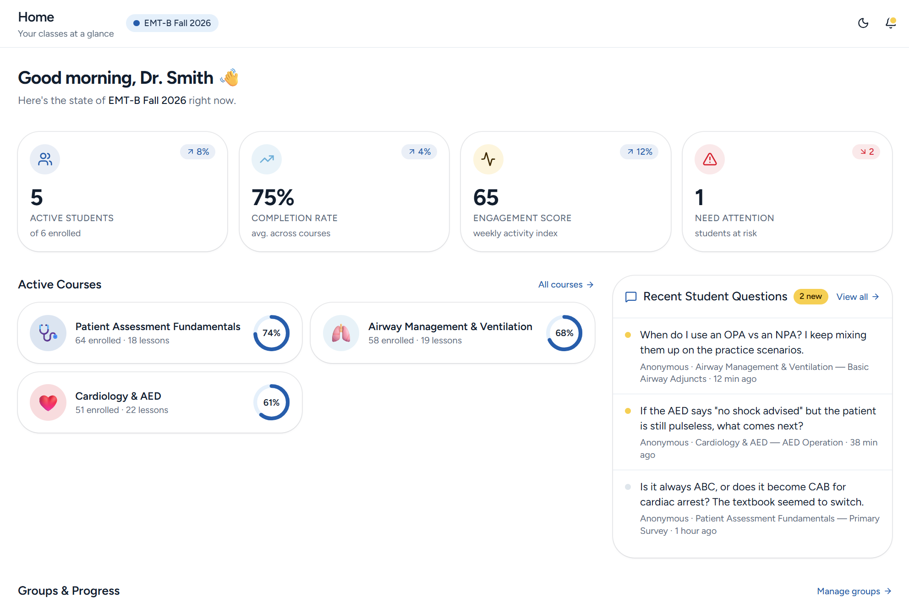Viewport: 909px width, 608px height.
Task: Click the 74% progress ring
Action: (271, 333)
